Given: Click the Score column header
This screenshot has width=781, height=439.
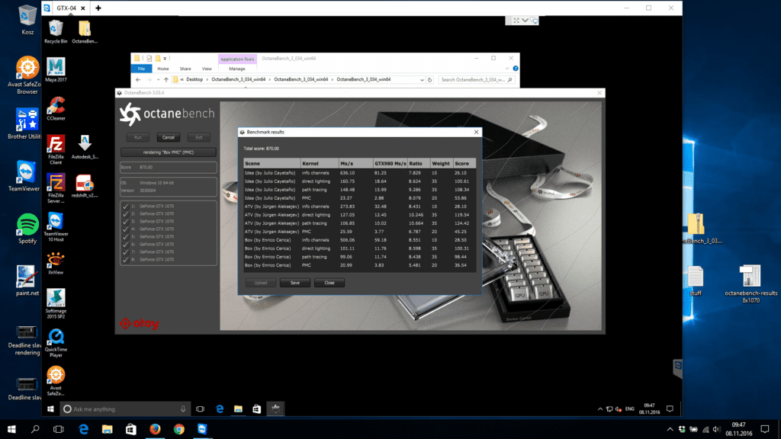Looking at the screenshot, I should coord(464,163).
